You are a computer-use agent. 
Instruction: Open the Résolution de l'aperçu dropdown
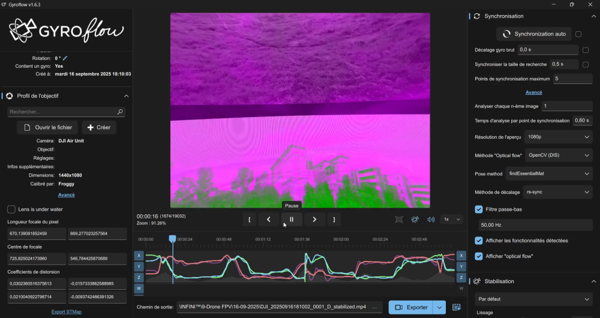point(558,137)
